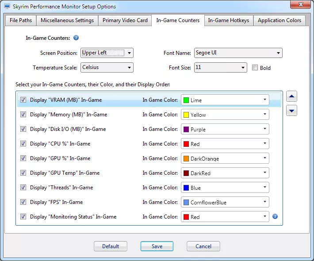Open the GPU % color dropdown showing DarkOrange
314x261 pixels.
click(x=225, y=158)
